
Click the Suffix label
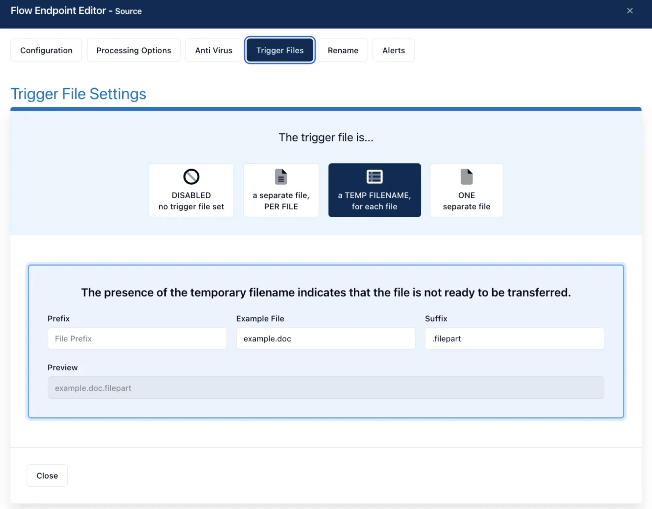coord(436,318)
